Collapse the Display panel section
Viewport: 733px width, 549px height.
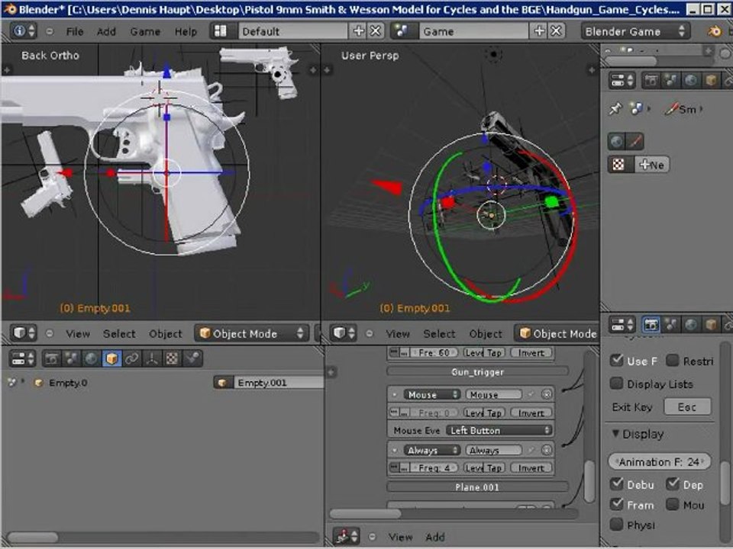[x=616, y=434]
